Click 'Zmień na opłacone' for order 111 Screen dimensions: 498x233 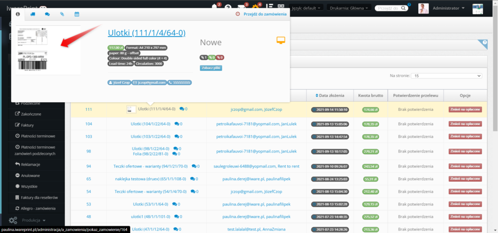point(465,109)
